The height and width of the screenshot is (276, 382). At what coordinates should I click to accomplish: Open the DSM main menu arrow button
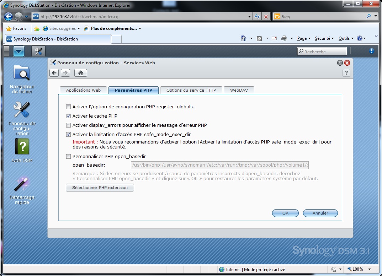point(19,51)
